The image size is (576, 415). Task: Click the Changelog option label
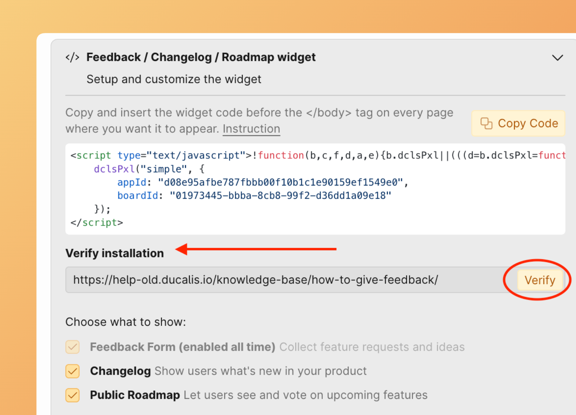pyautogui.click(x=121, y=371)
